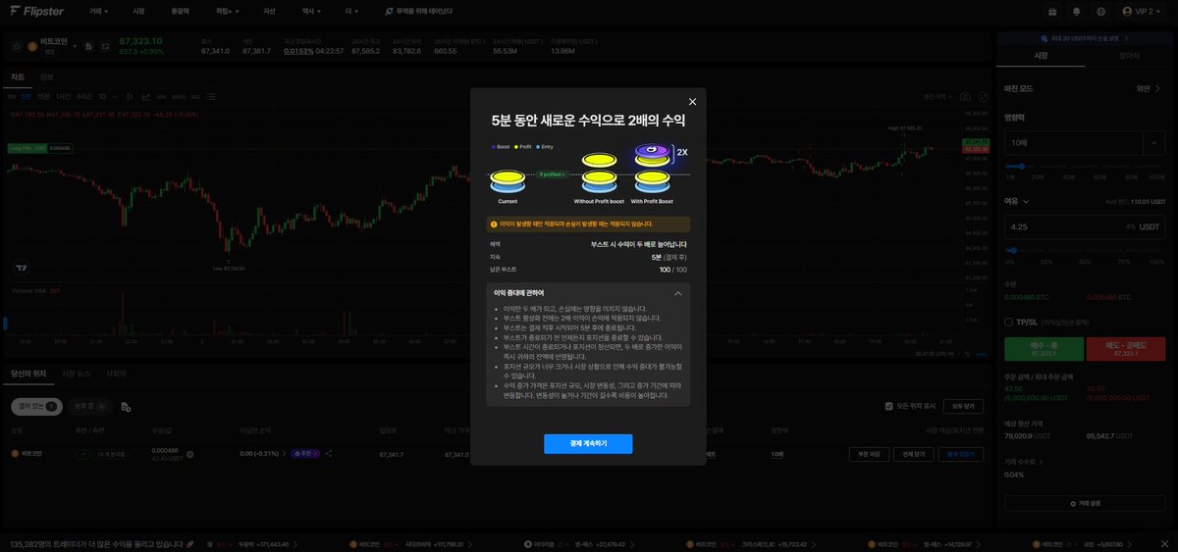Open the notifications bell icon

(x=1076, y=12)
